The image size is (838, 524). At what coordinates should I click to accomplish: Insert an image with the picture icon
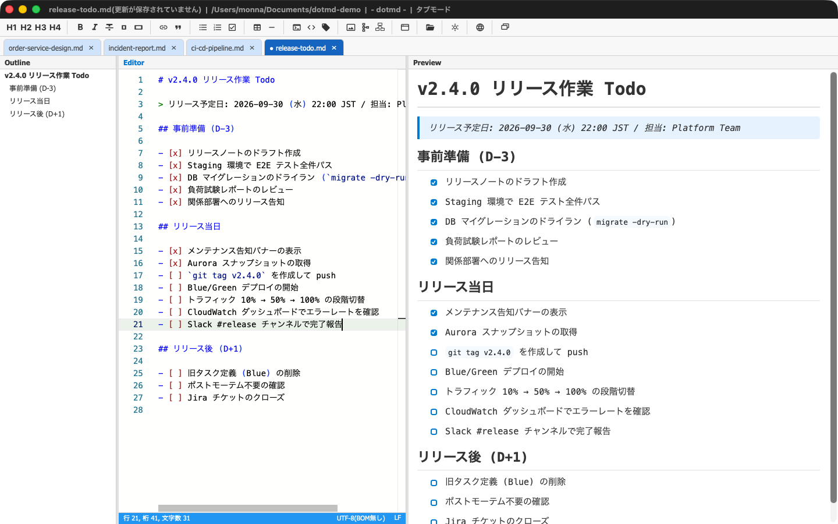click(x=351, y=27)
